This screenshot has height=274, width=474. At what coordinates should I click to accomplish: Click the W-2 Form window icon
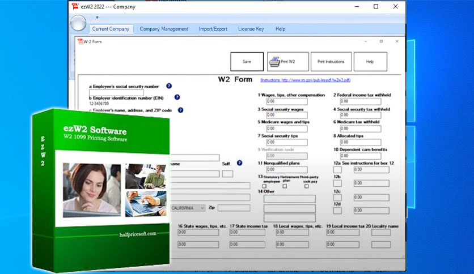[x=80, y=42]
